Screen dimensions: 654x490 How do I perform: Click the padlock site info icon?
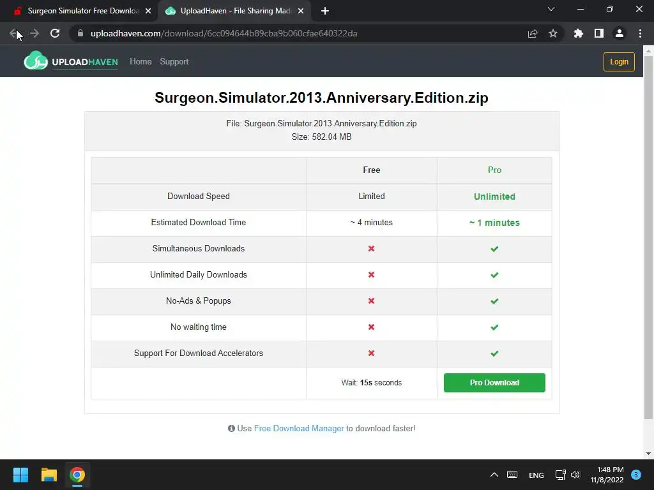pos(80,33)
